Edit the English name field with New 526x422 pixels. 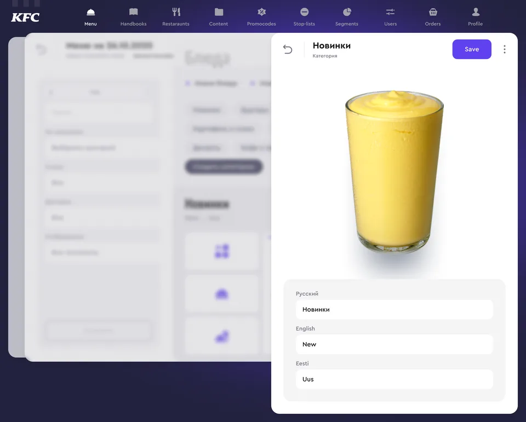394,344
